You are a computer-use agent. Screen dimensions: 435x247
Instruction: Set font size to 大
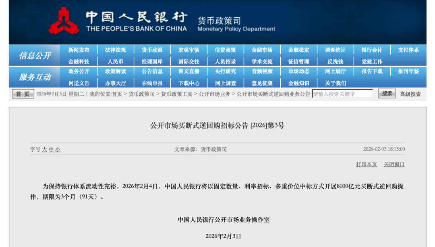[x=44, y=150]
